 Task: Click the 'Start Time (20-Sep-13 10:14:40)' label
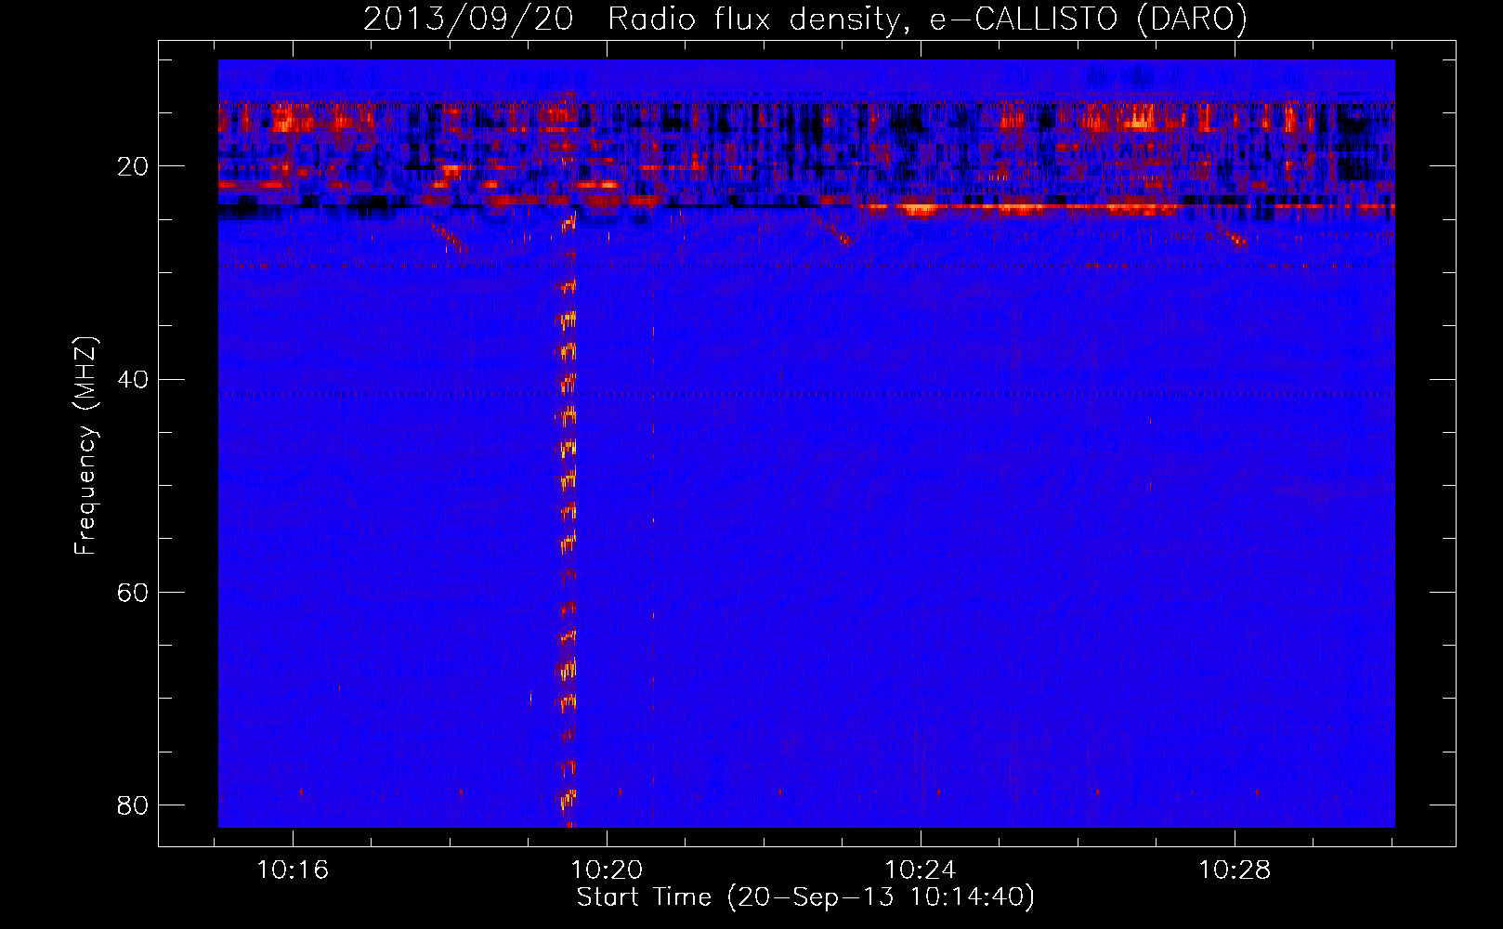pos(805,897)
